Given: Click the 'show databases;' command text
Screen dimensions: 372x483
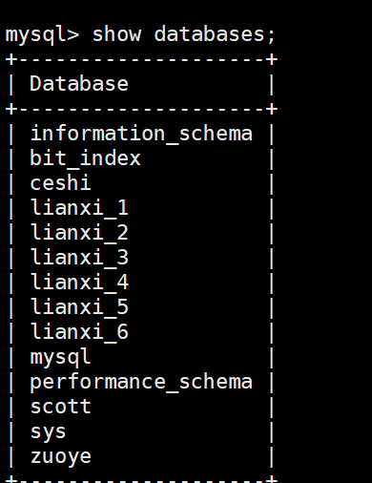Looking at the screenshot, I should click(x=183, y=34).
